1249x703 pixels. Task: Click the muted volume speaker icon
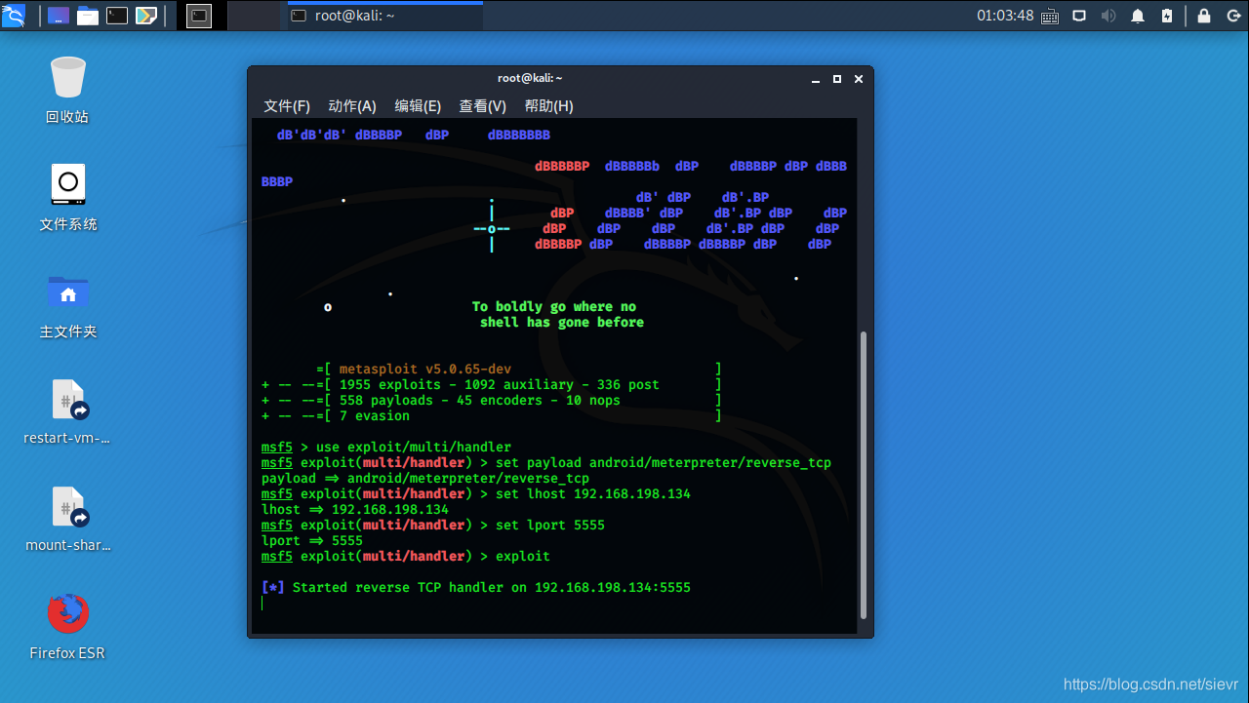pos(1108,16)
